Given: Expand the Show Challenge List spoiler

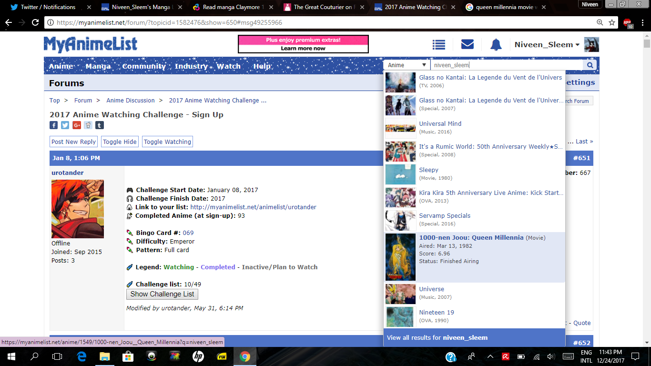Looking at the screenshot, I should pyautogui.click(x=162, y=294).
